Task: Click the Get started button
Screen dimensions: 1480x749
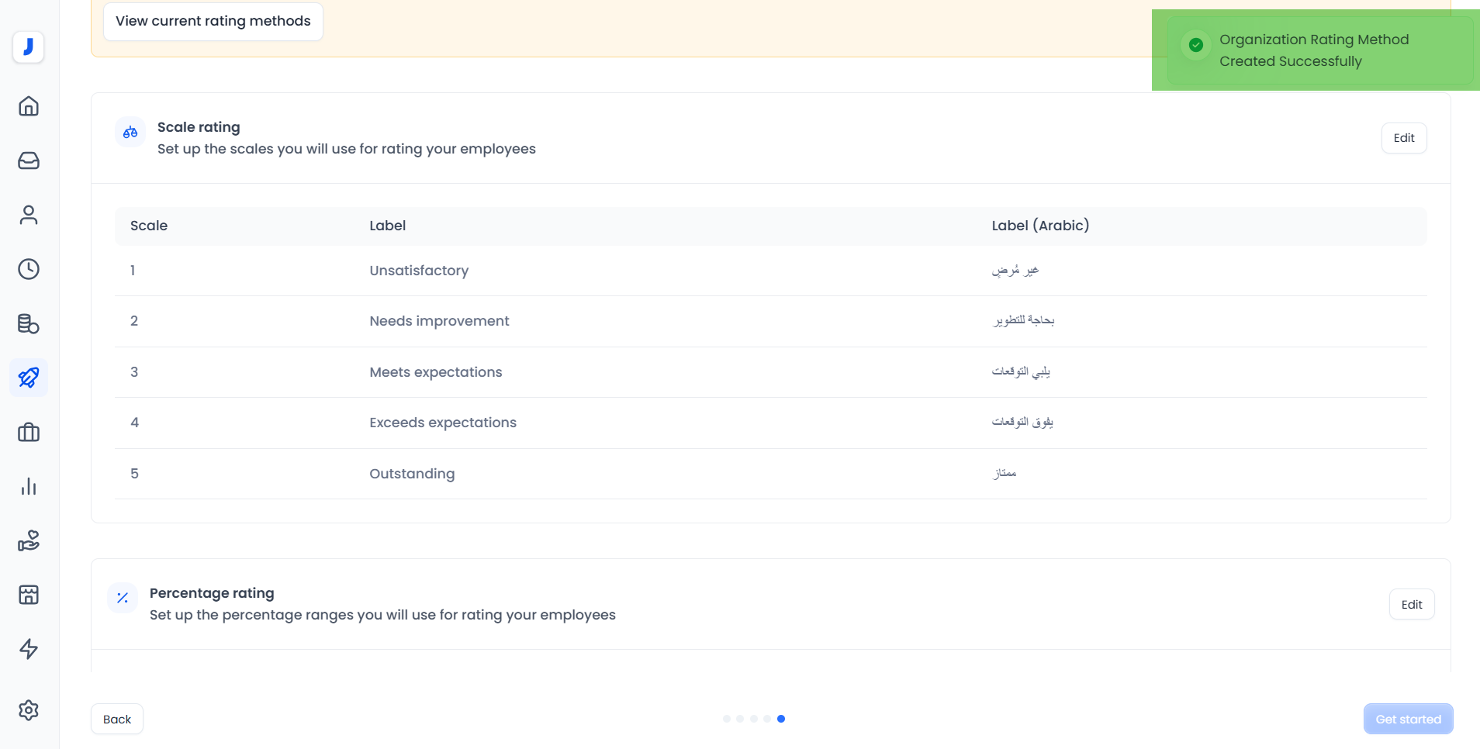Action: (x=1408, y=719)
